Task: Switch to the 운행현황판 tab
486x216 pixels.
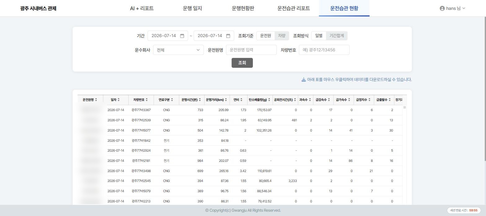Action: [x=243, y=8]
